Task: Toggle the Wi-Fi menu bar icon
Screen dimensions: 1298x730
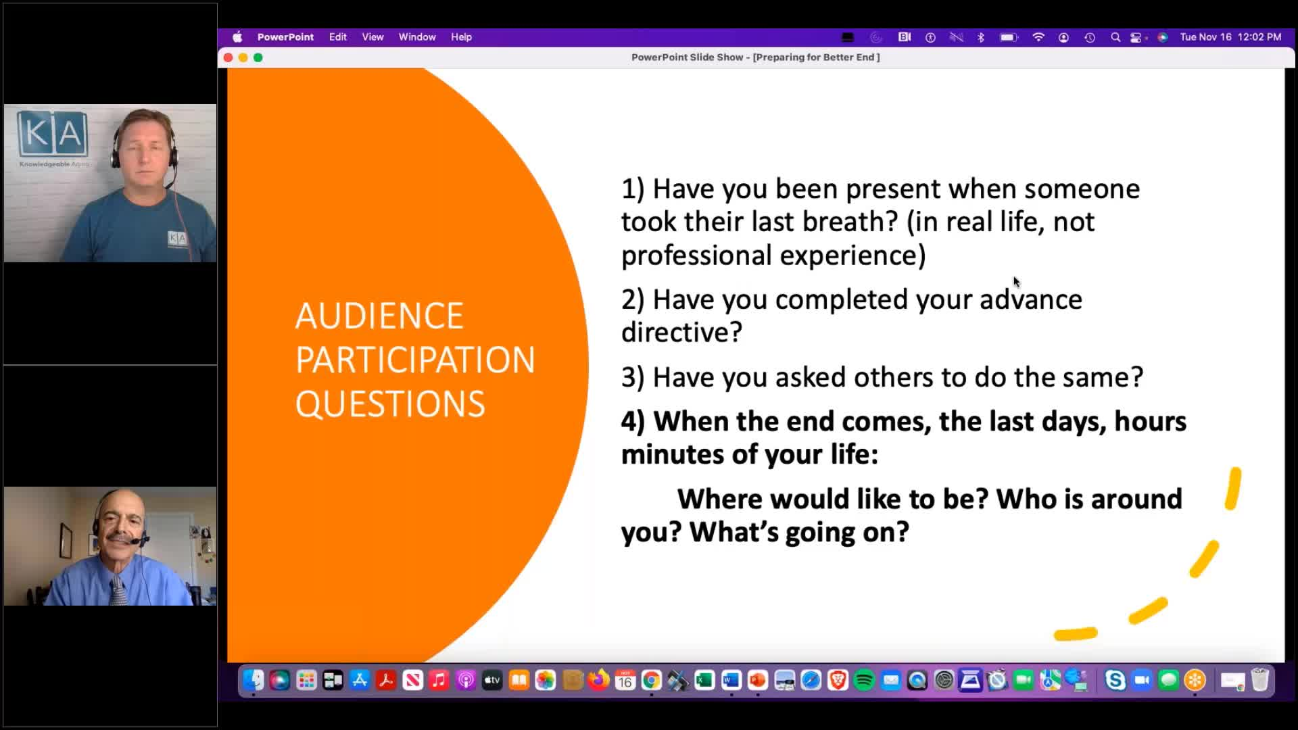Action: point(1038,37)
